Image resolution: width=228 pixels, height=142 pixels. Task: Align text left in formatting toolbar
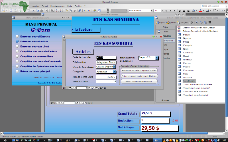(x=180, y=11)
